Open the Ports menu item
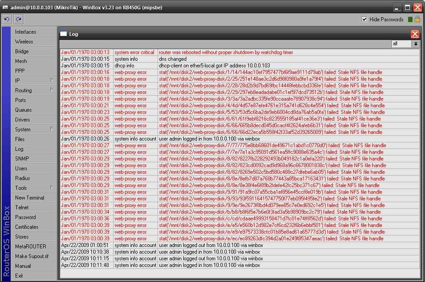Viewport: 425px width, 282px height. 20,100
